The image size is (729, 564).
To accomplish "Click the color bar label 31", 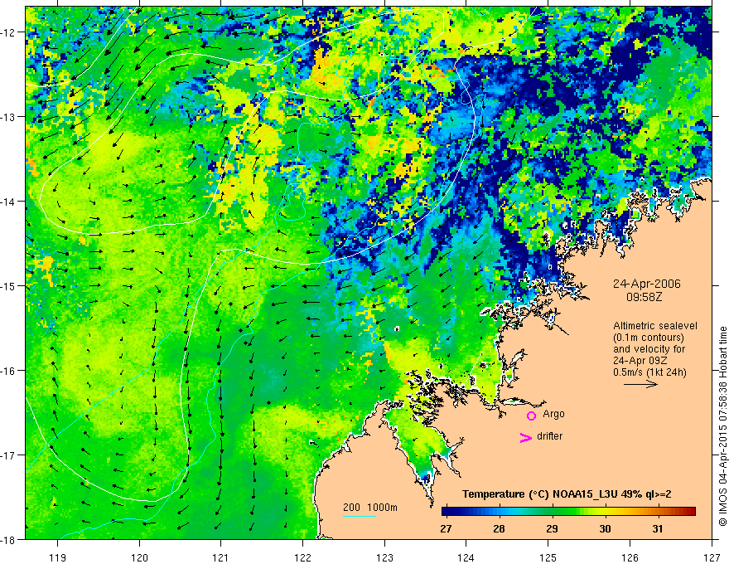I will pyautogui.click(x=658, y=529).
